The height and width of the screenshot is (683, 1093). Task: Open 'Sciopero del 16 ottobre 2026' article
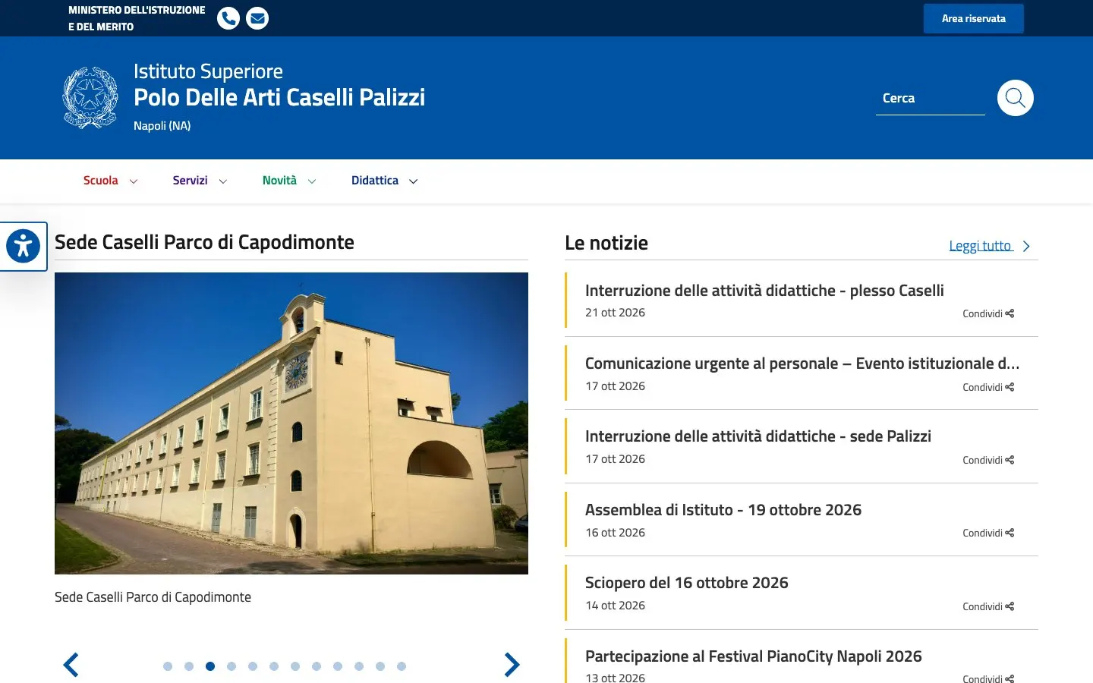[x=687, y=583]
